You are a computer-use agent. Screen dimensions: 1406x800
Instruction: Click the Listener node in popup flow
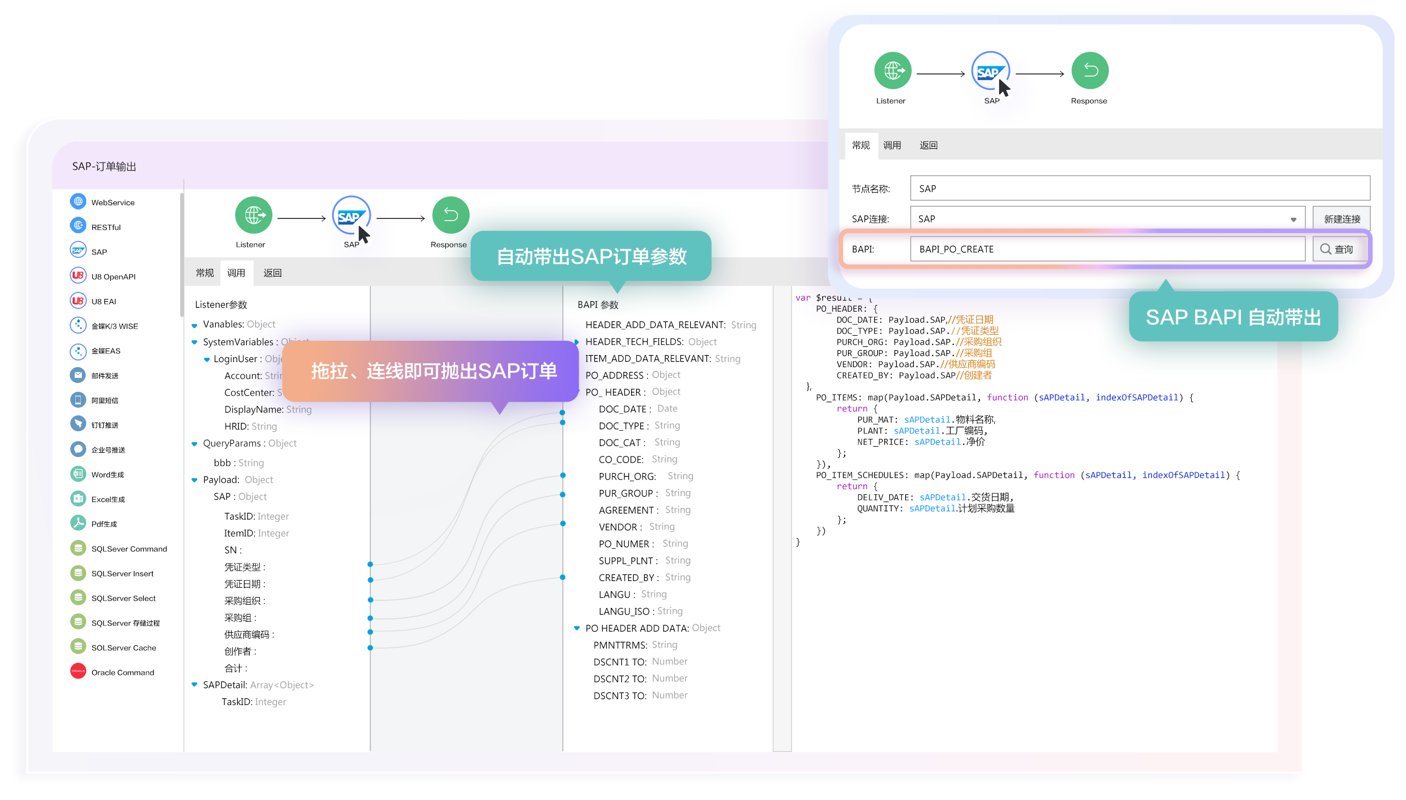coord(892,70)
